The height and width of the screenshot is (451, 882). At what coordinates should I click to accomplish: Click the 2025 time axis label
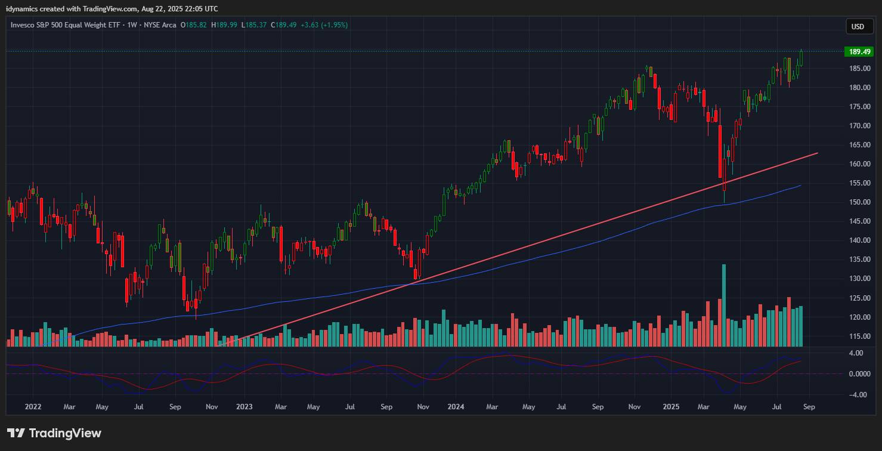click(671, 407)
